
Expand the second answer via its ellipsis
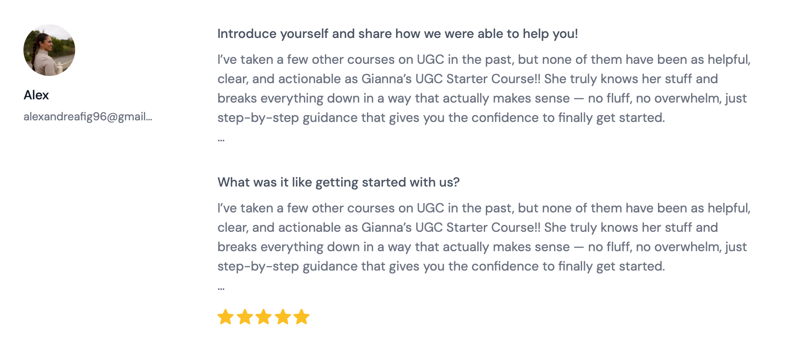coord(221,288)
